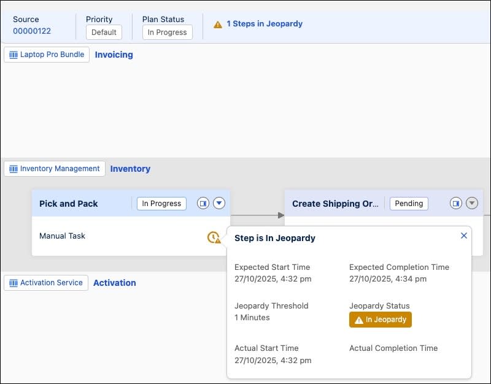
Task: Expand Pick and Pack actions dropdown
Action: (219, 204)
